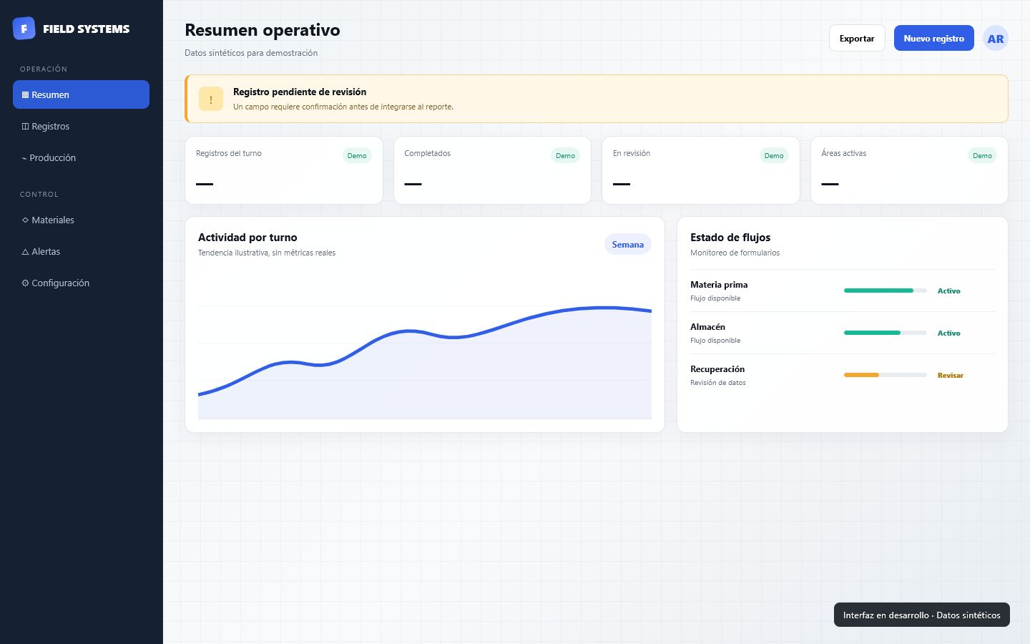This screenshot has width=1030, height=644.
Task: Click the Demo badge on En revisión card
Action: click(x=774, y=155)
